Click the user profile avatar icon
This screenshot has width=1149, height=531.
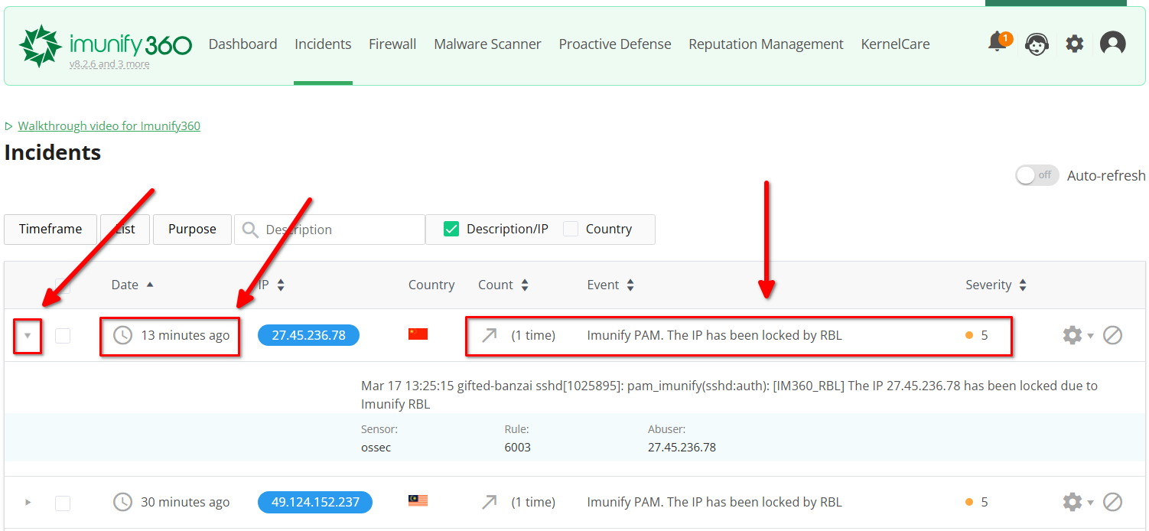point(1112,44)
